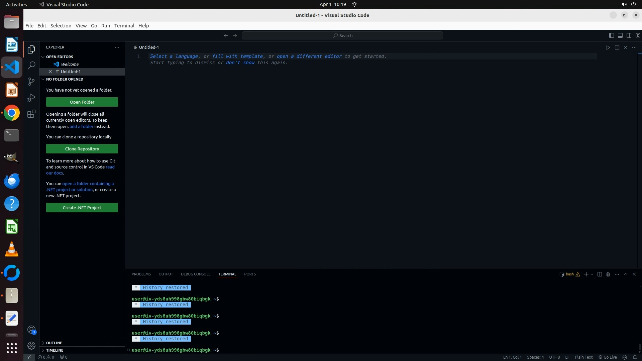Screen dimensions: 642x361
Task: Open the Extensions view
Action: pos(31,114)
